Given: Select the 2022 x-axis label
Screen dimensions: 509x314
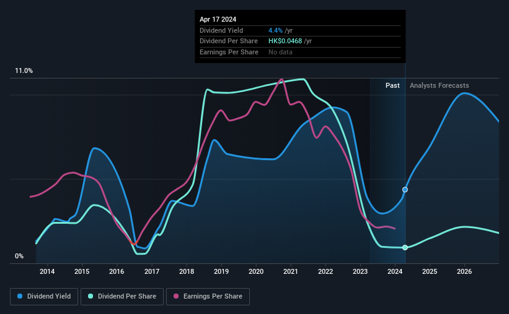Looking at the screenshot, I should coord(325,271).
